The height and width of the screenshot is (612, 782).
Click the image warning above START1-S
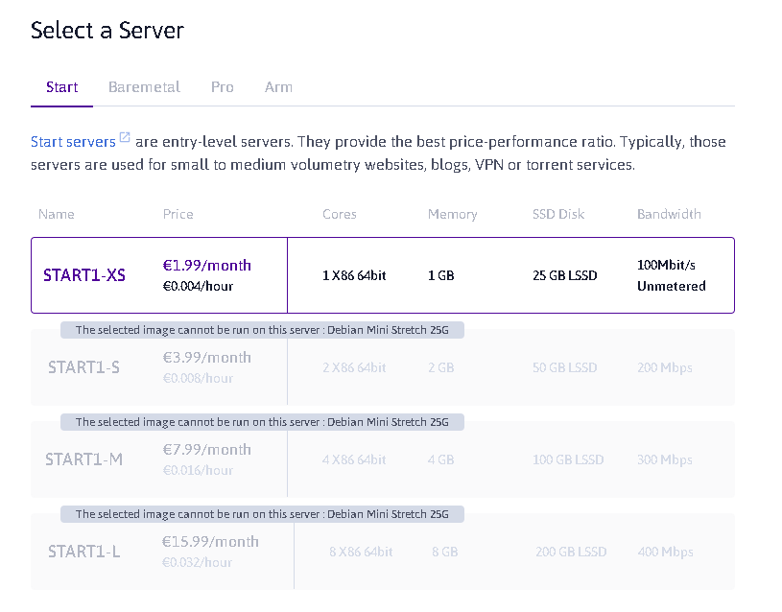pos(262,330)
